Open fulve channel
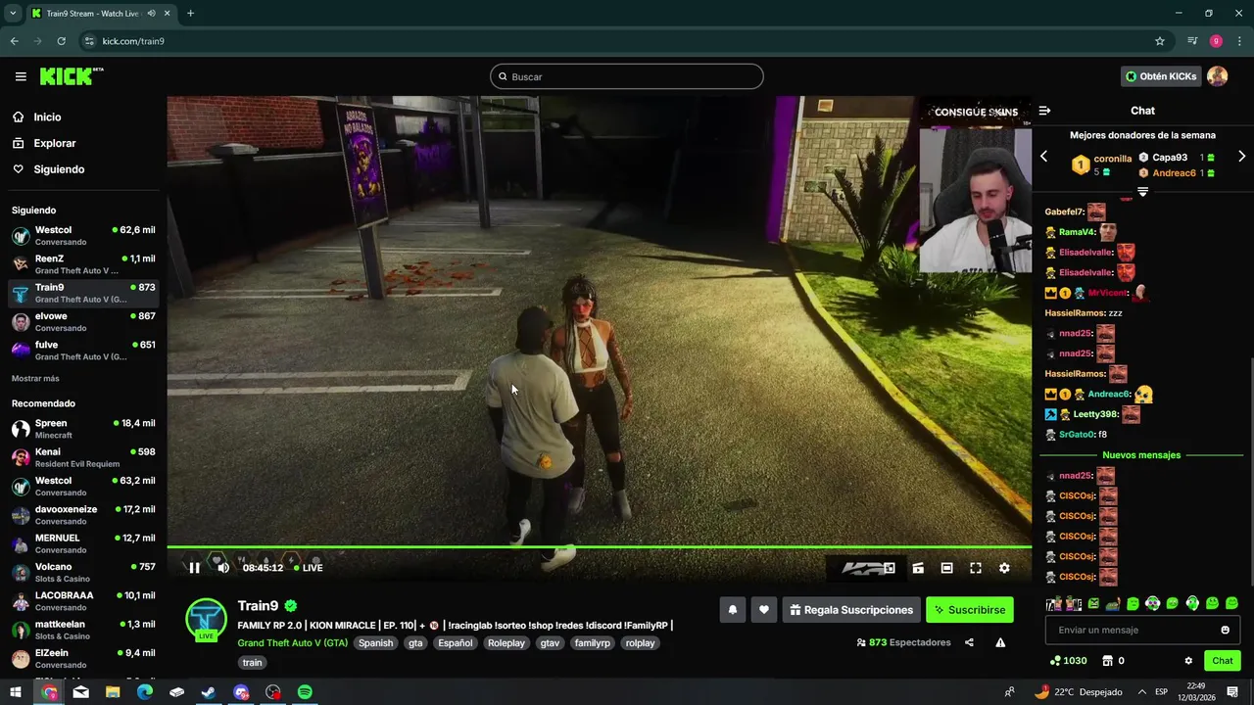 click(x=83, y=351)
